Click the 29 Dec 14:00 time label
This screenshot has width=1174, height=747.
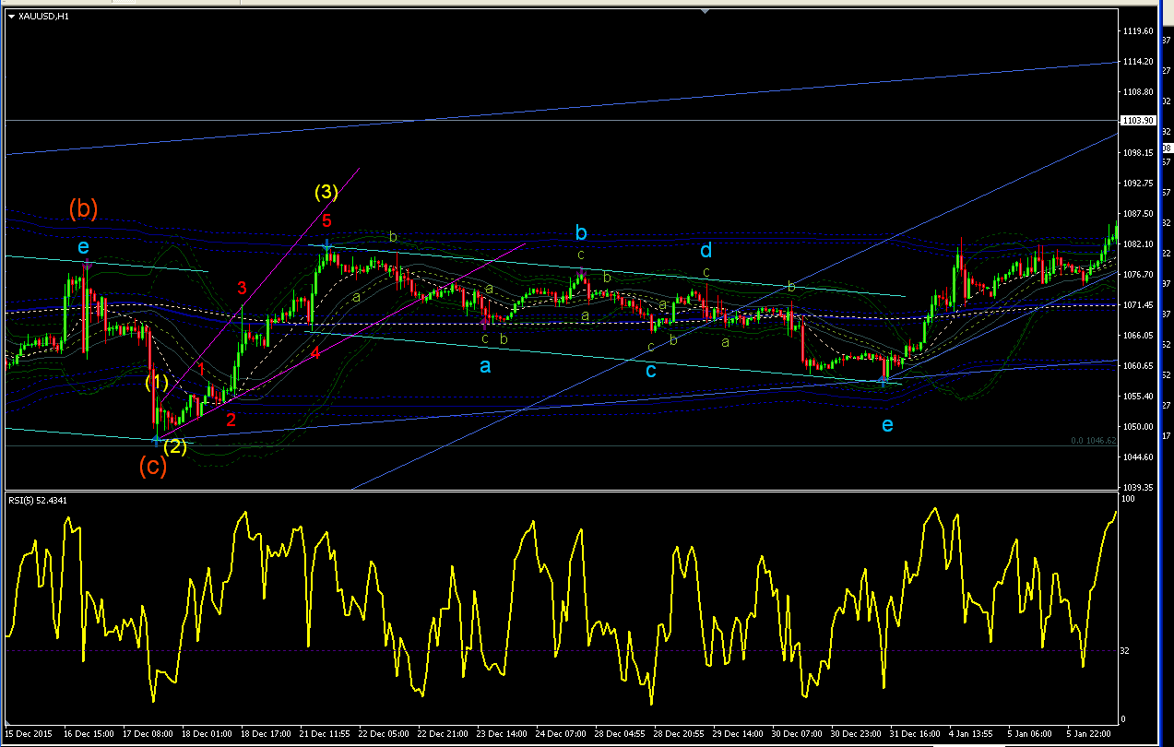point(740,734)
